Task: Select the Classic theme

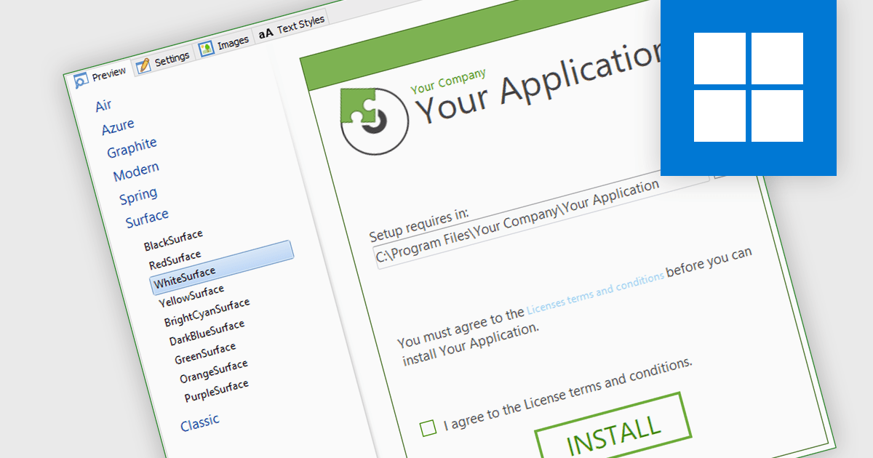Action: [200, 422]
